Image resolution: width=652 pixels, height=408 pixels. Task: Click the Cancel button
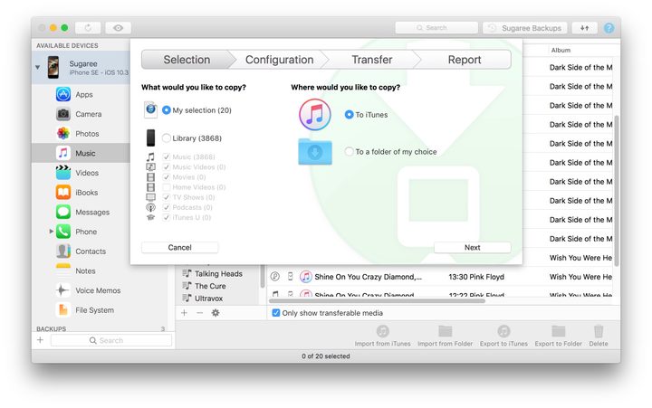(x=179, y=247)
